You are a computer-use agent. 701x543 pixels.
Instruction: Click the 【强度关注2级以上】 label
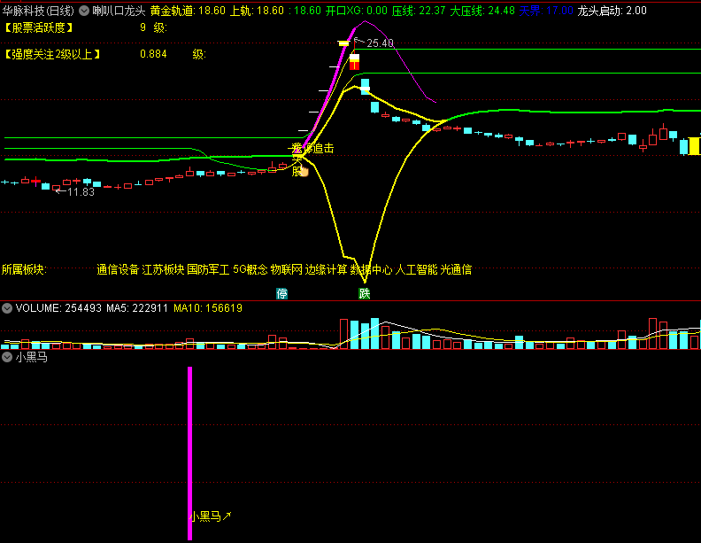(52, 54)
